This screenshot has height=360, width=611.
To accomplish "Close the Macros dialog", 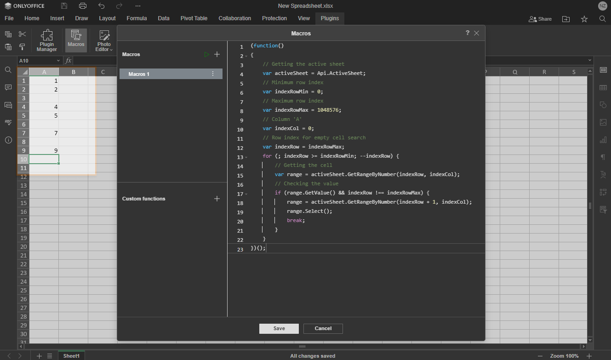I will (x=477, y=33).
